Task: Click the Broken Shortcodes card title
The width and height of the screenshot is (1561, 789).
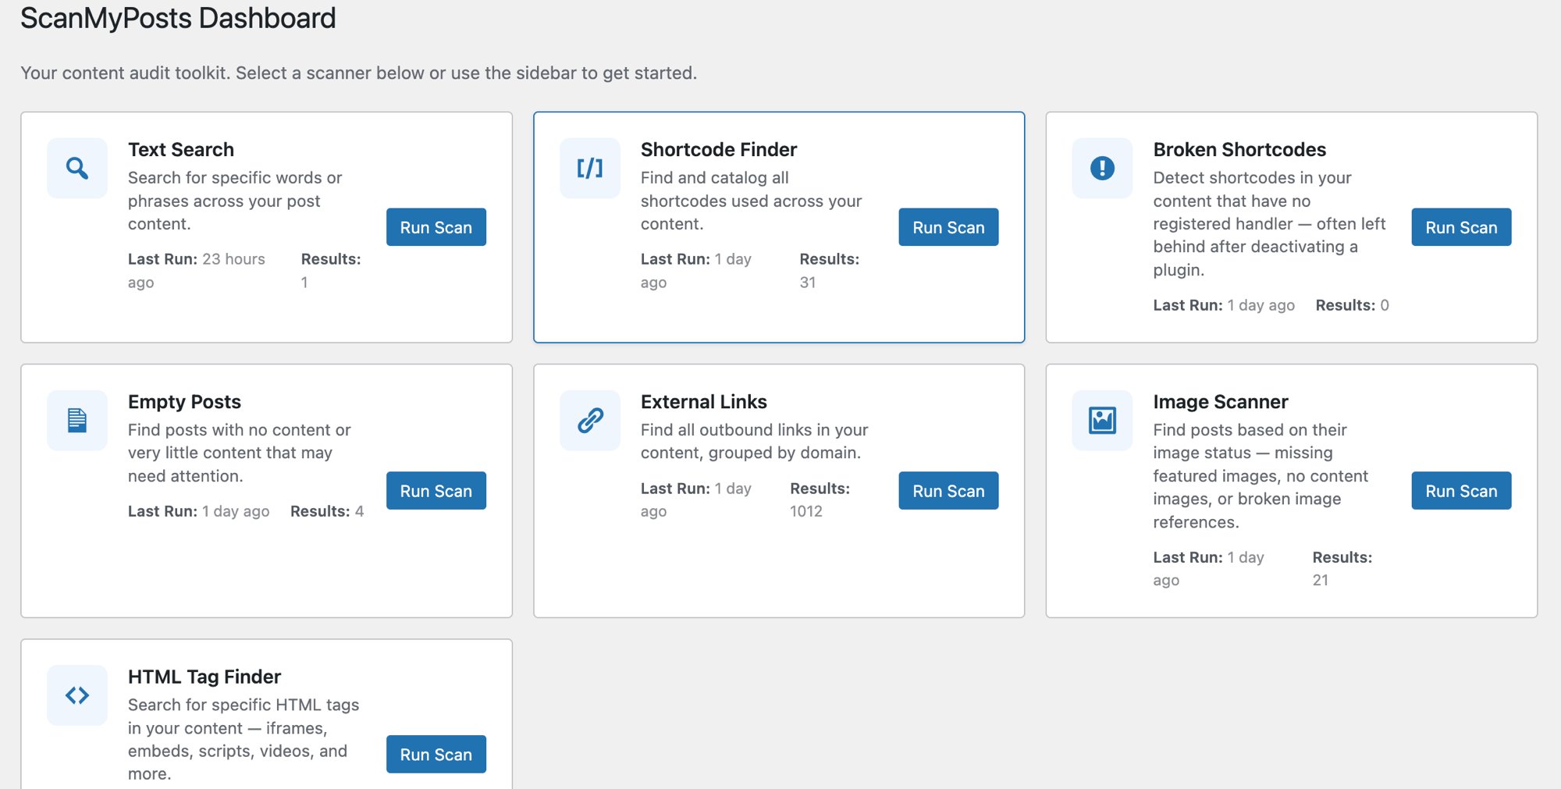Action: [x=1239, y=149]
